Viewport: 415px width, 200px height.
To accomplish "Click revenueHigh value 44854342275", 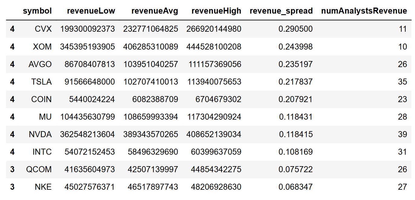I will 216,169.
